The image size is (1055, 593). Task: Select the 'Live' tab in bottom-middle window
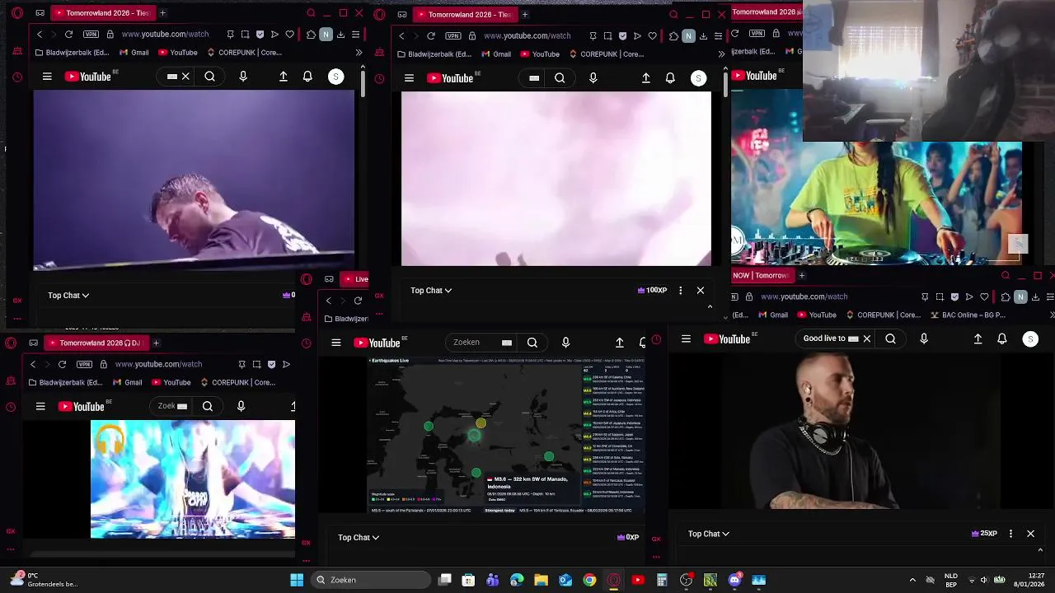[356, 279]
